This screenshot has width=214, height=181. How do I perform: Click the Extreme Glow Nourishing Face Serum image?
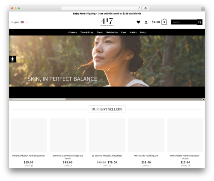68,135
